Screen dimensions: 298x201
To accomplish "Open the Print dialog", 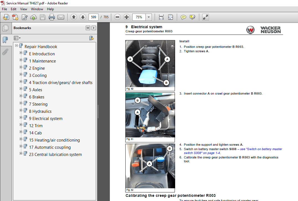I will 51,17.
